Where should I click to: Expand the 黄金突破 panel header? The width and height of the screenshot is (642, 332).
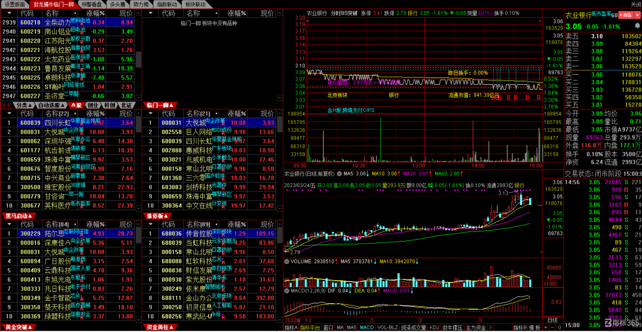(19, 327)
